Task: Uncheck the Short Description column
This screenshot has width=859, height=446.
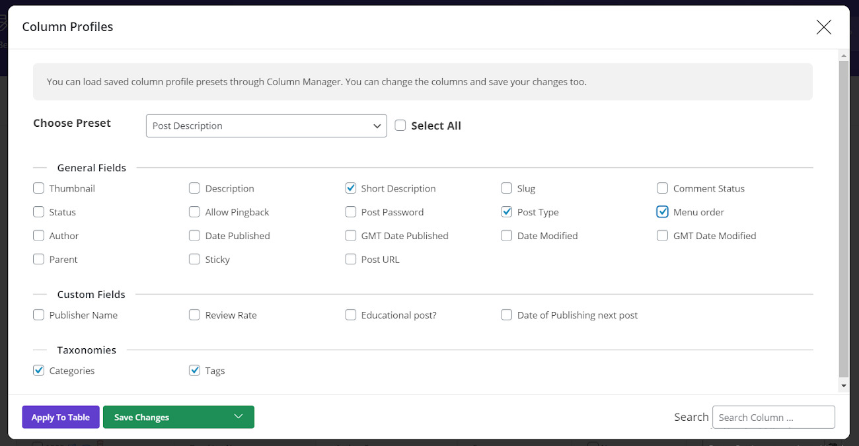Action: (351, 188)
